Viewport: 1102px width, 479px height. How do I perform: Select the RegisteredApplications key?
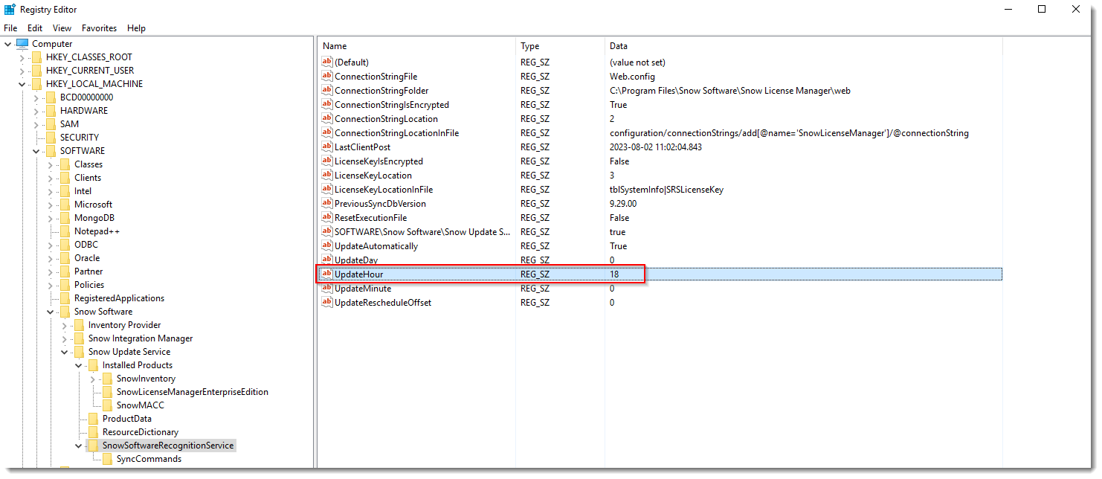119,298
